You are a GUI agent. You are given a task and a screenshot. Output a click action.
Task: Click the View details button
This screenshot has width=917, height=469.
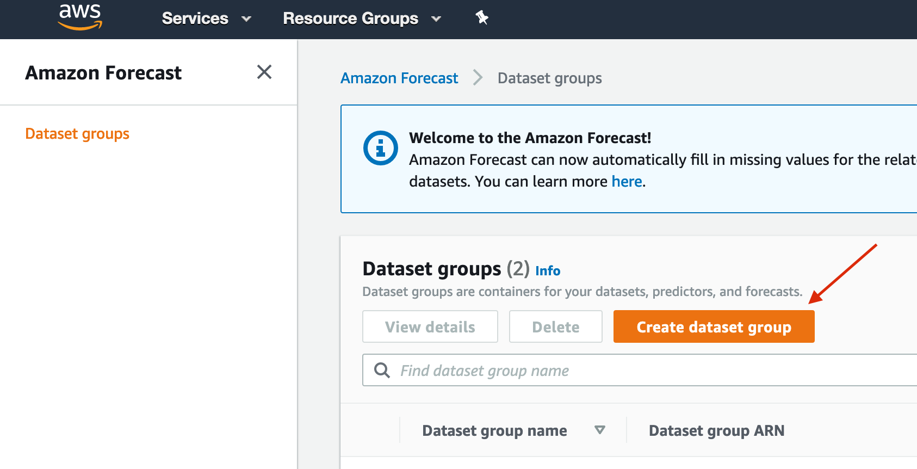click(430, 326)
